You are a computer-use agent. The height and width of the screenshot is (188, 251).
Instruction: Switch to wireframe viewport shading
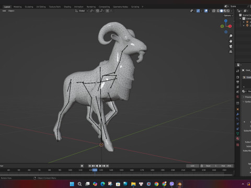[x=218, y=11]
